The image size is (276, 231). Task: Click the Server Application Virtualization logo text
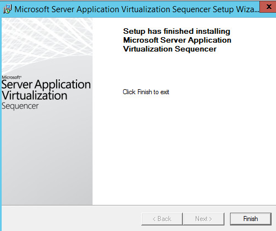[46, 90]
